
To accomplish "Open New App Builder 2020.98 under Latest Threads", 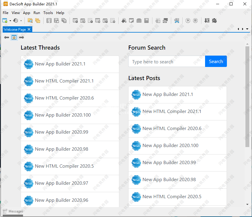I will click(x=70, y=149).
